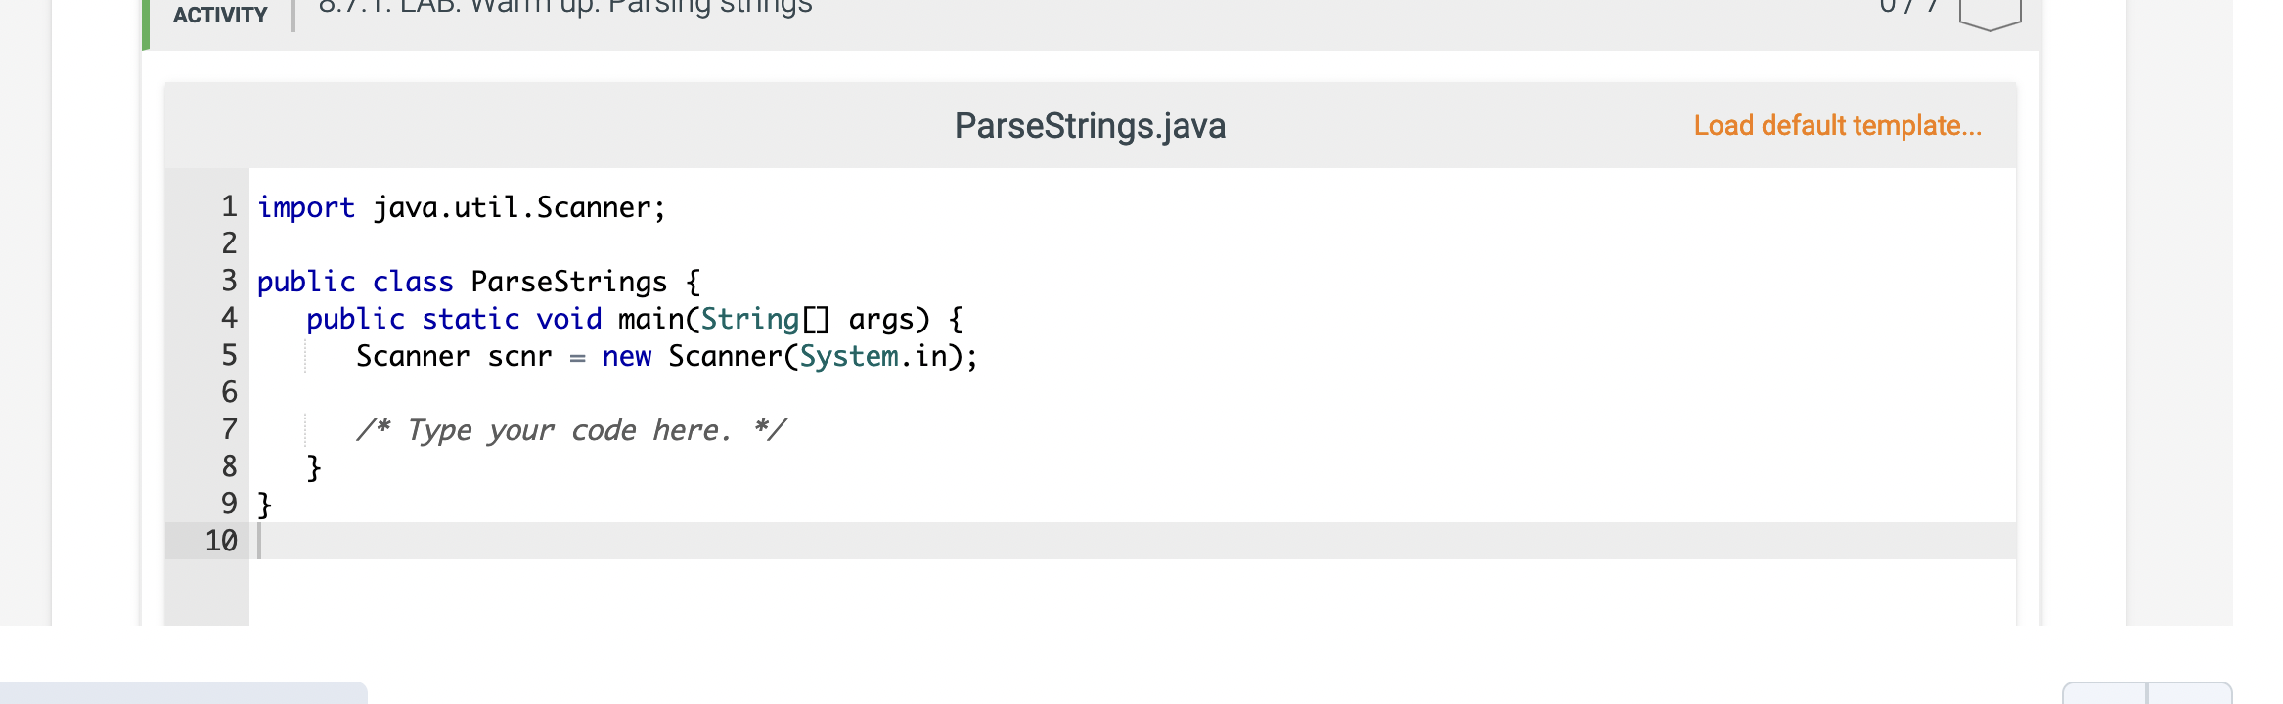Click the main method signature on line 4
This screenshot has width=2283, height=704.
(x=634, y=319)
